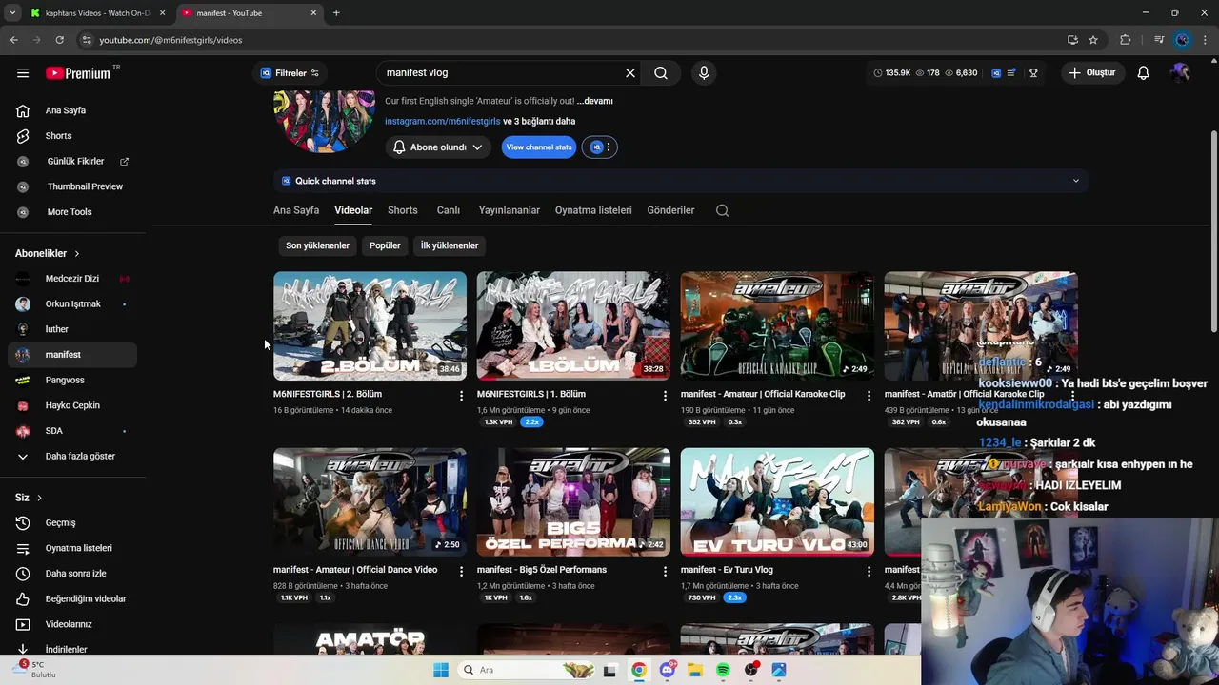This screenshot has width=1219, height=685.
Task: Switch to Gönderiler channel tab
Action: click(x=670, y=210)
